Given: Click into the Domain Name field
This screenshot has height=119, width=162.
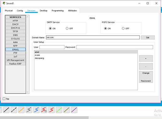Looking at the screenshot, I should tap(93, 37).
